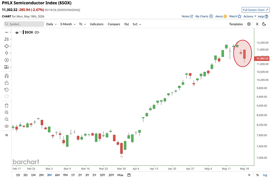Expand crosshair tool submenu arrow
This screenshot has width=272, height=180.
tap(10, 32)
